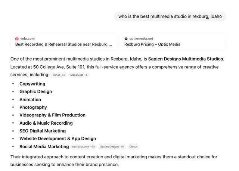The height and width of the screenshot is (171, 239).
Task: Open the Rexburg Pricing – Optix Media card
Action: [x=173, y=41]
